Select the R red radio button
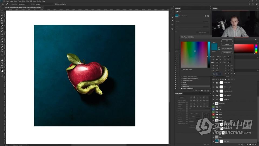This screenshot has width=259, height=146. pyautogui.click(x=212, y=65)
